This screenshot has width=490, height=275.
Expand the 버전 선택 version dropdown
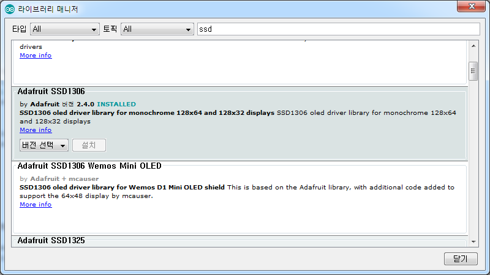tap(44, 145)
